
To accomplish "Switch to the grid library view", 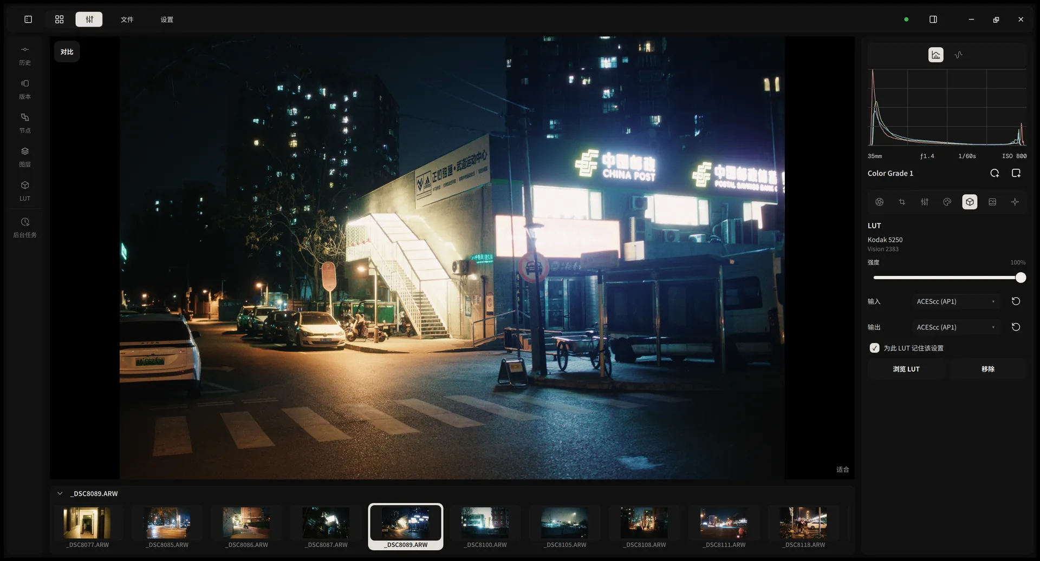I will pos(60,19).
